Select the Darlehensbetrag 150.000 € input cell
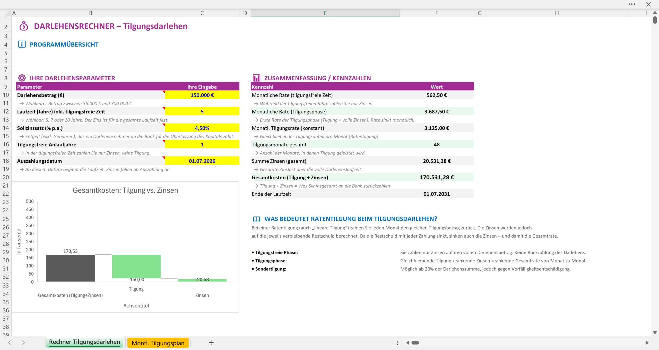The height and width of the screenshot is (350, 659). click(202, 95)
